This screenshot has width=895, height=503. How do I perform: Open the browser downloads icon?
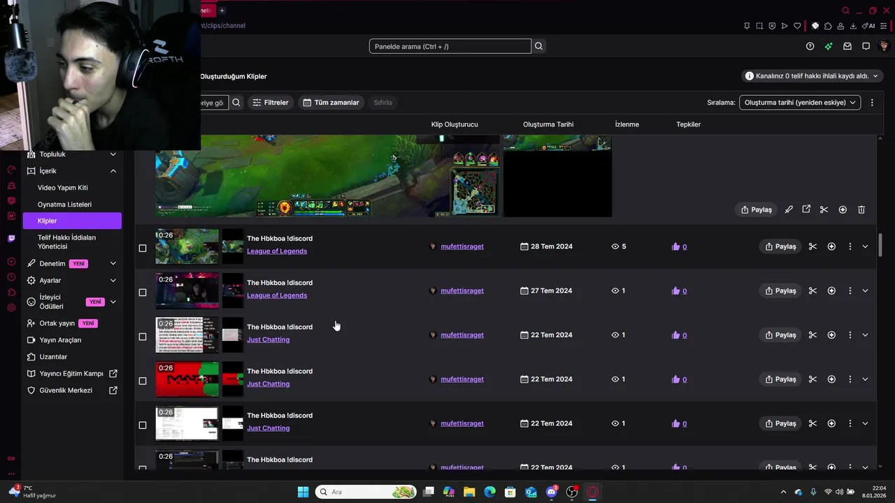click(x=854, y=26)
